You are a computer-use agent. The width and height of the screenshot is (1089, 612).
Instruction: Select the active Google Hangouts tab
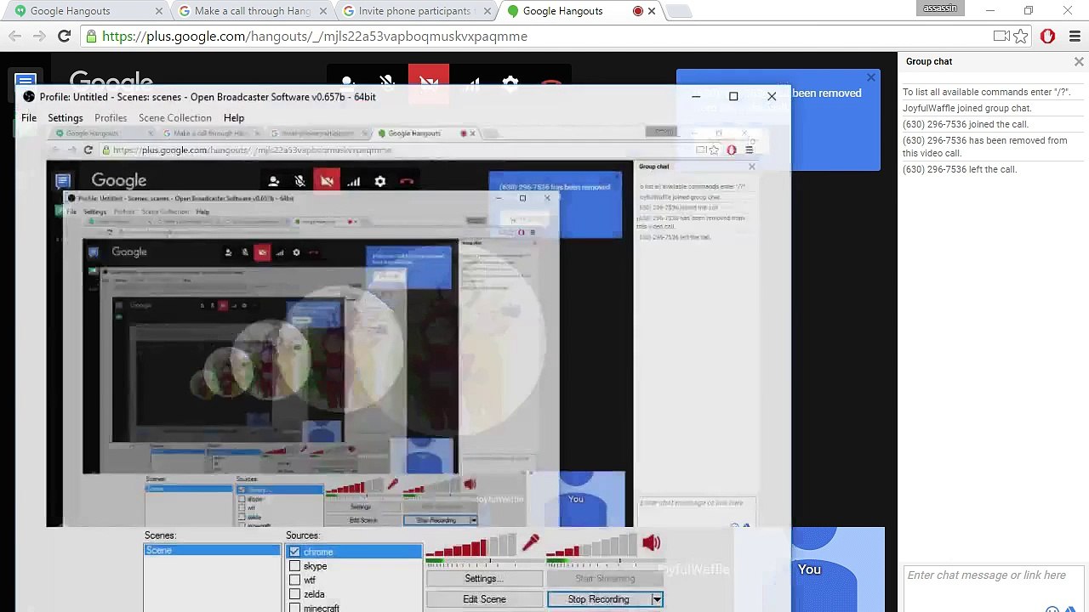click(x=579, y=11)
